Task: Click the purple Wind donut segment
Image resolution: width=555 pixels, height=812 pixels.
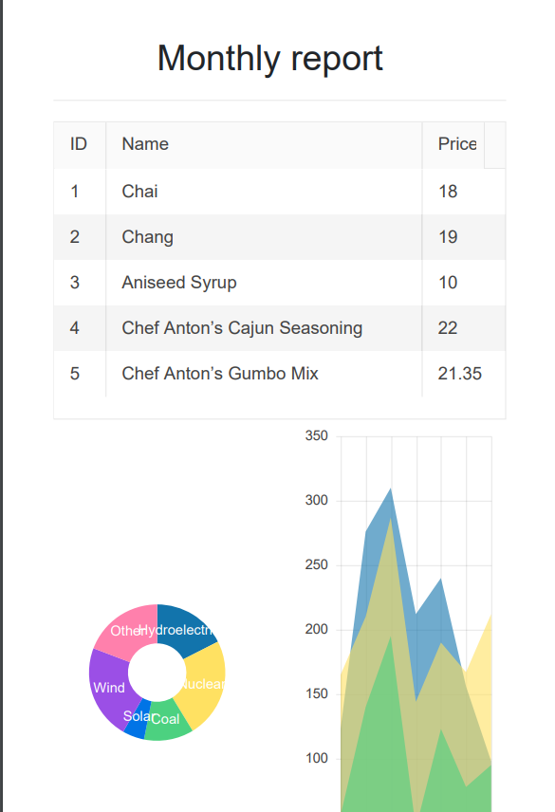Action: 110,686
